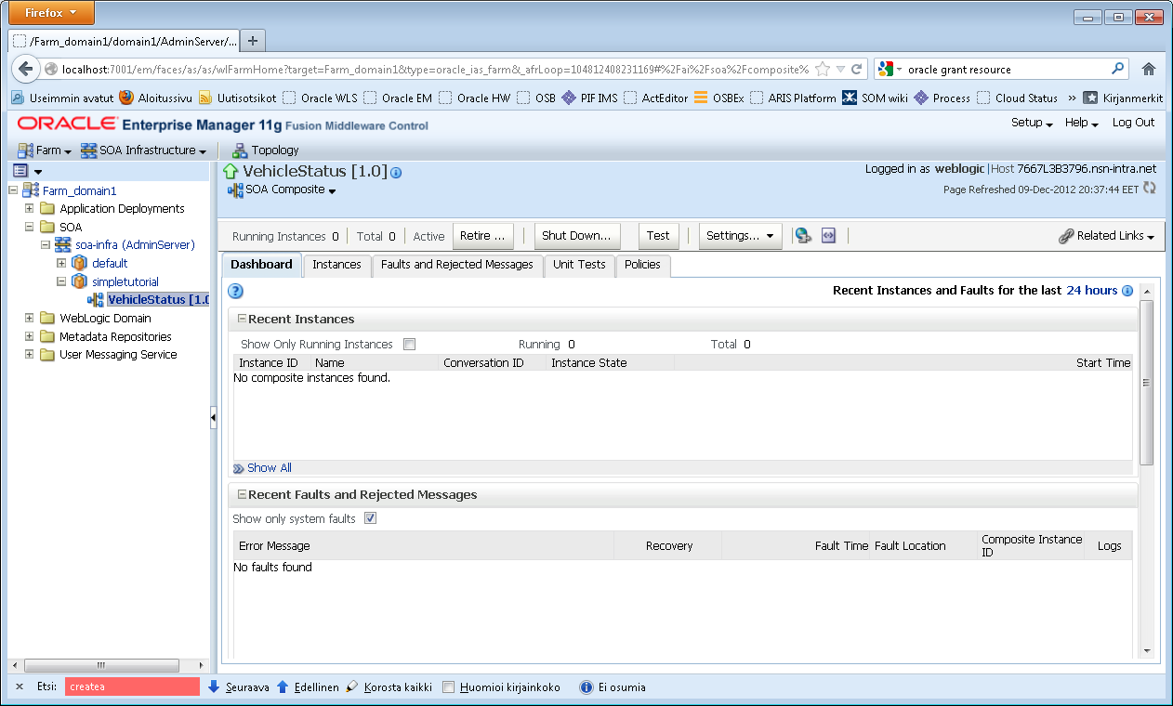Select soa-infra (AdminServer) in the tree
The height and width of the screenshot is (706, 1173).
pos(135,244)
